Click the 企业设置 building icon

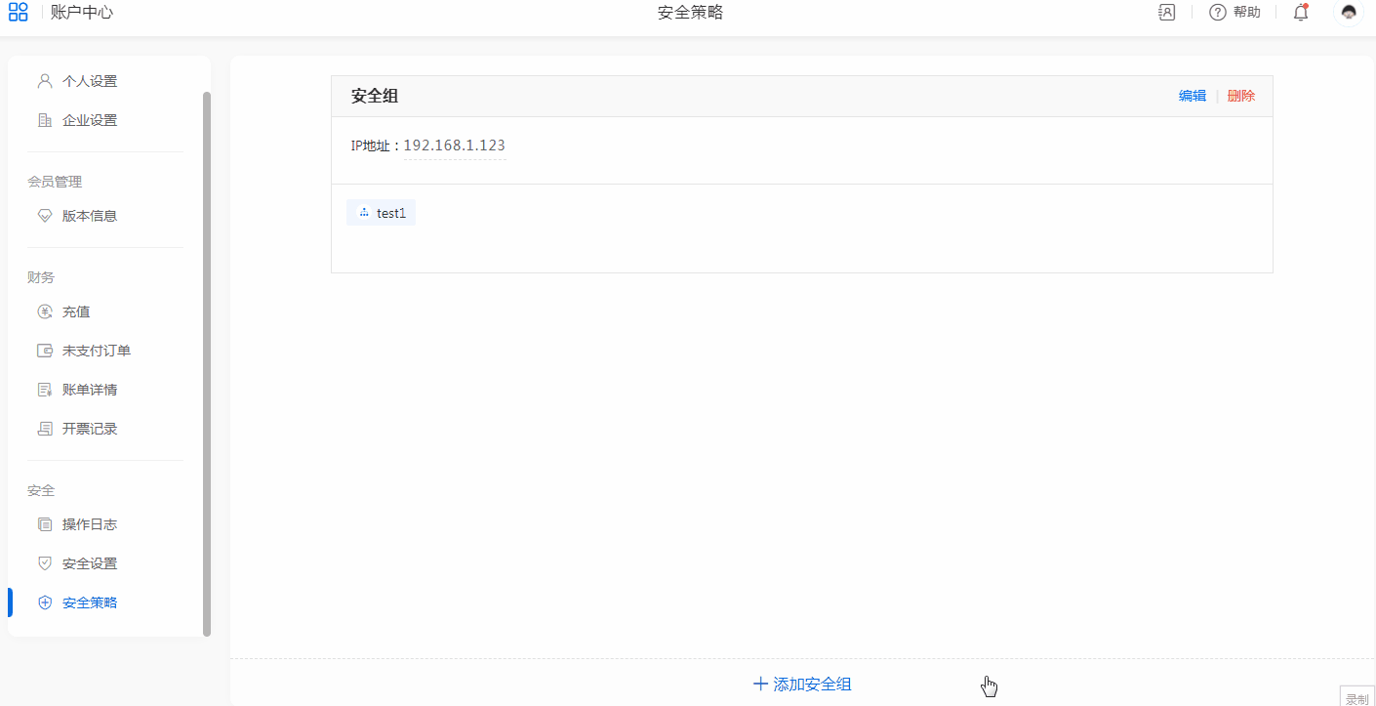[x=44, y=120]
